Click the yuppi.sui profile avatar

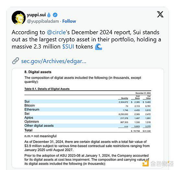(x=18, y=18)
